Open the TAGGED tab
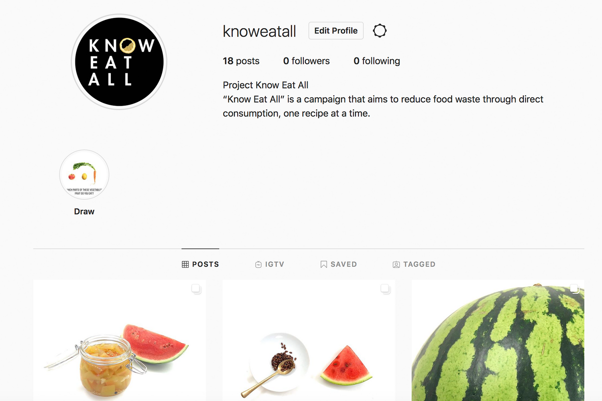This screenshot has height=401, width=602. click(x=414, y=264)
